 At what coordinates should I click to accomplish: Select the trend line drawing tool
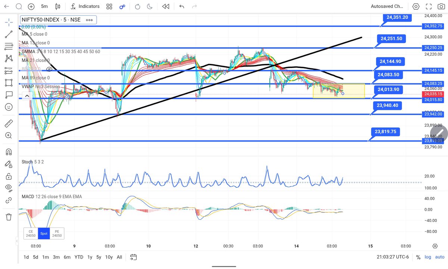tap(9, 35)
